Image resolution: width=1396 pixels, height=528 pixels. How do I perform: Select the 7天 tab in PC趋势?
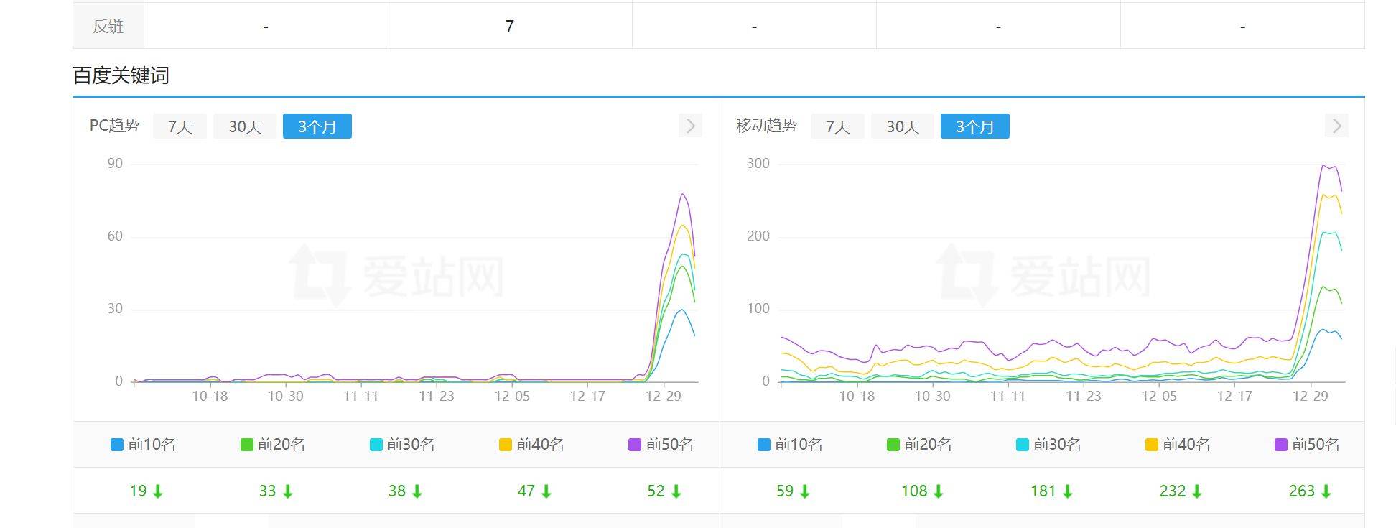[180, 126]
